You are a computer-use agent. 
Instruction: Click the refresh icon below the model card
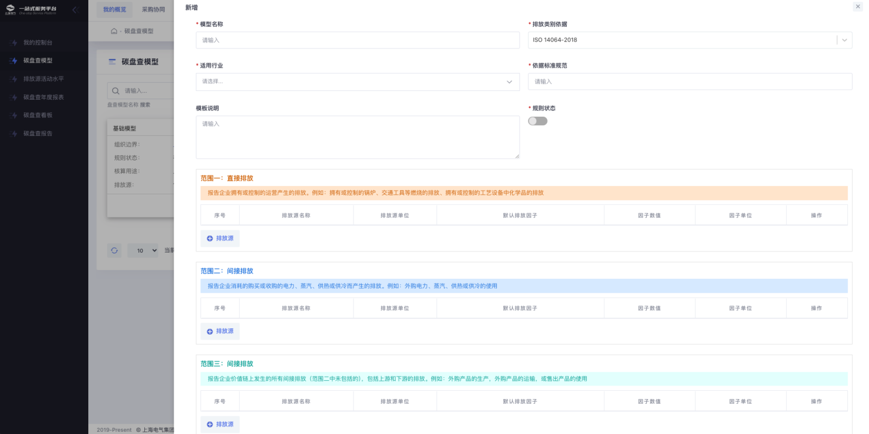115,250
